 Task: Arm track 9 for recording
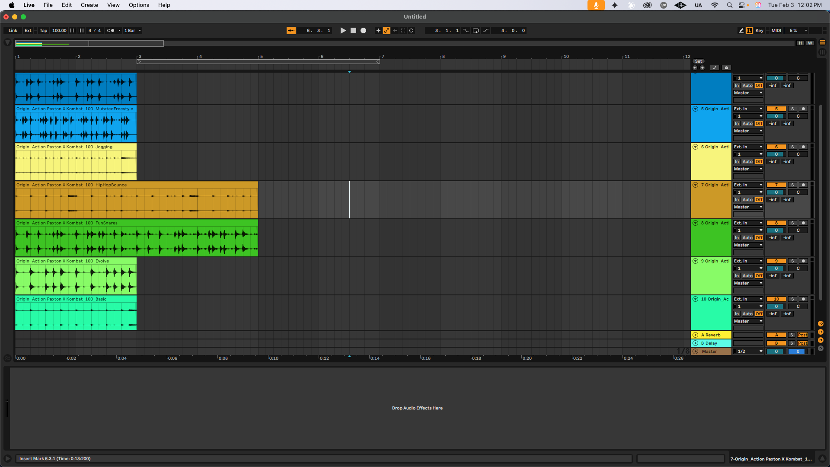click(803, 261)
